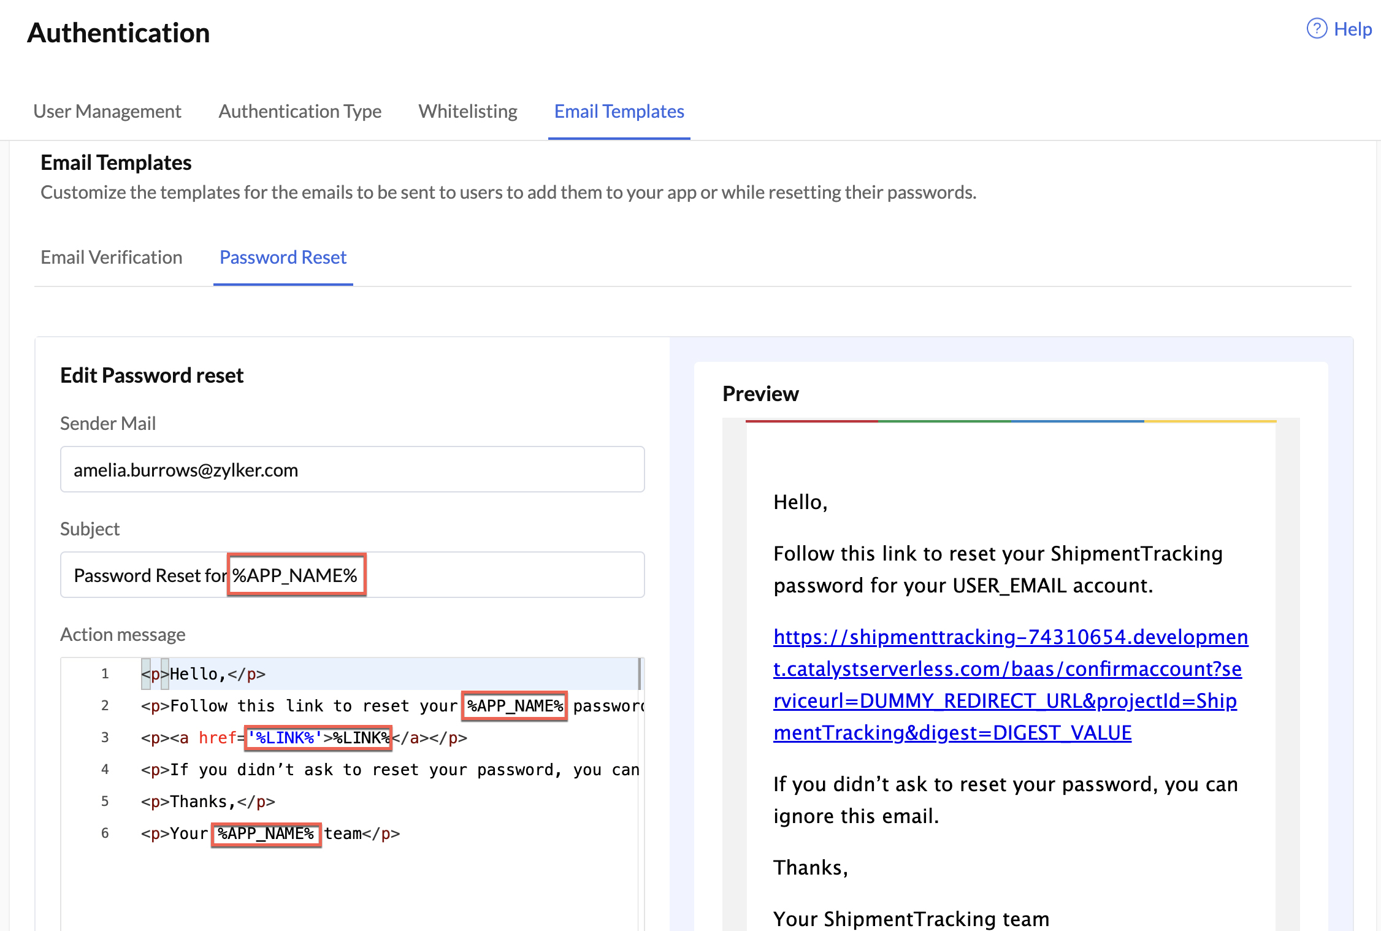Select the %APP_NAME% placeholder in Subject
1381x931 pixels.
pyautogui.click(x=296, y=575)
